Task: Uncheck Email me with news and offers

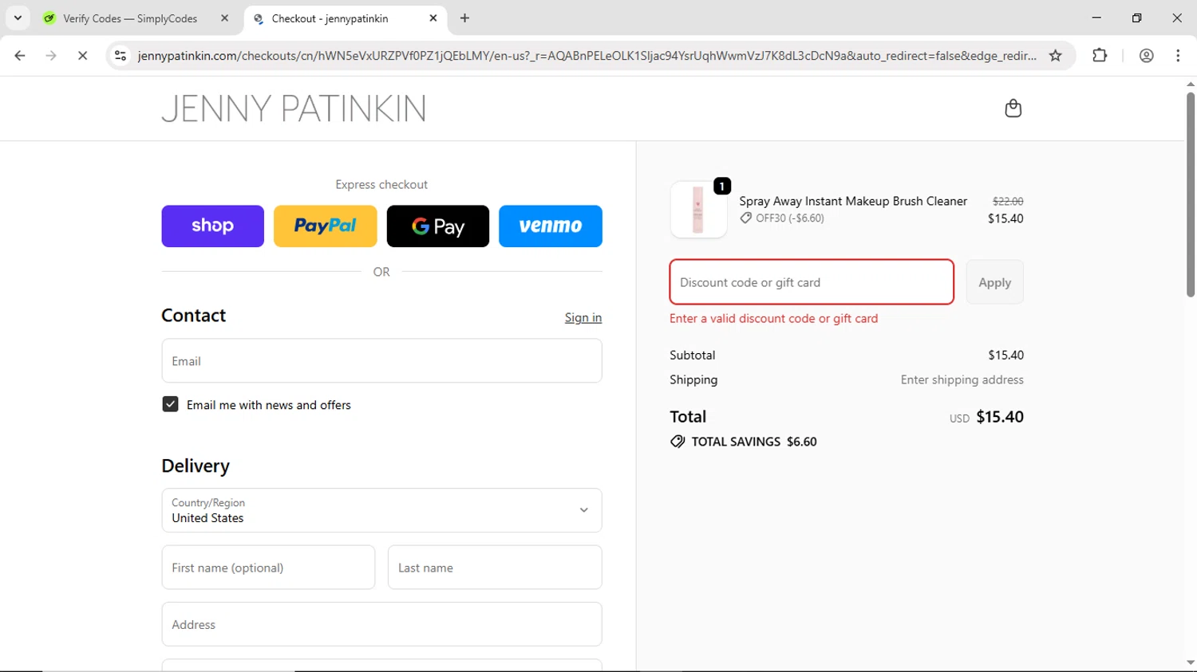Action: [x=170, y=404]
